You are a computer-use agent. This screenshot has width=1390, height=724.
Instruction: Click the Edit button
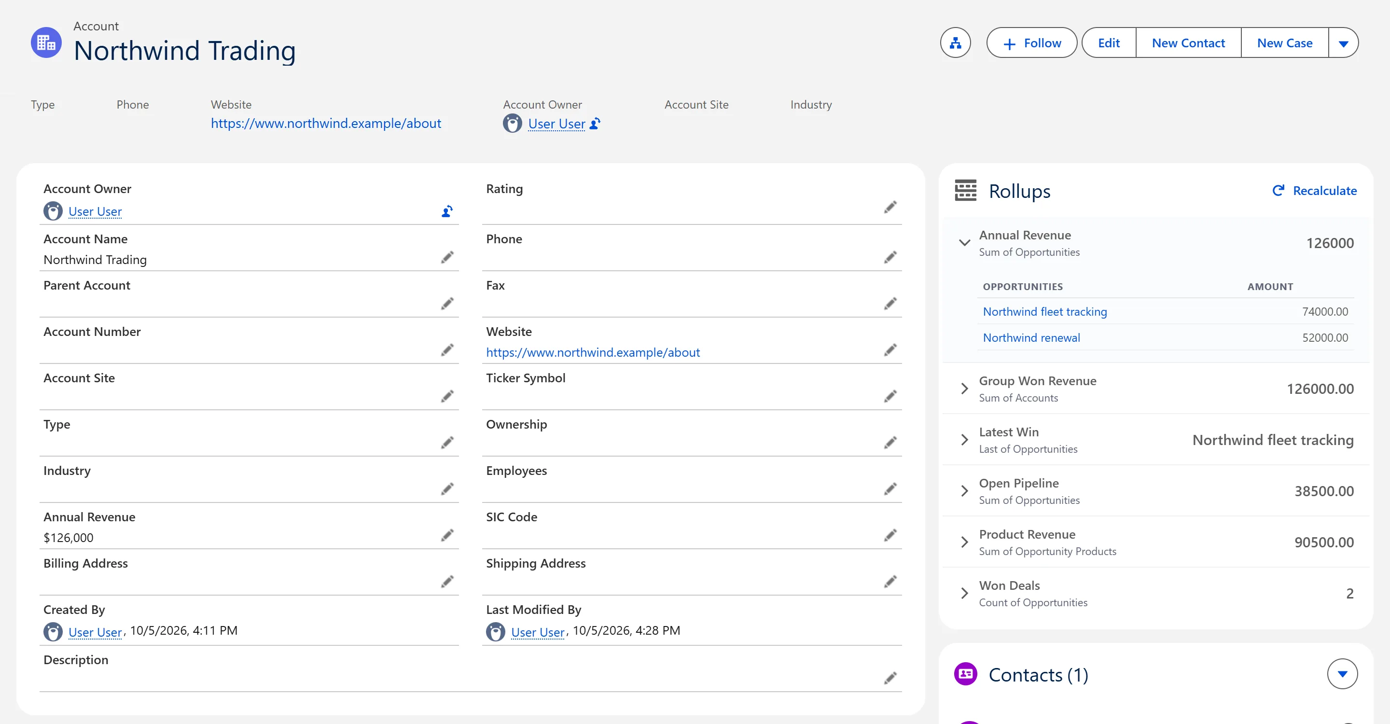pyautogui.click(x=1108, y=42)
